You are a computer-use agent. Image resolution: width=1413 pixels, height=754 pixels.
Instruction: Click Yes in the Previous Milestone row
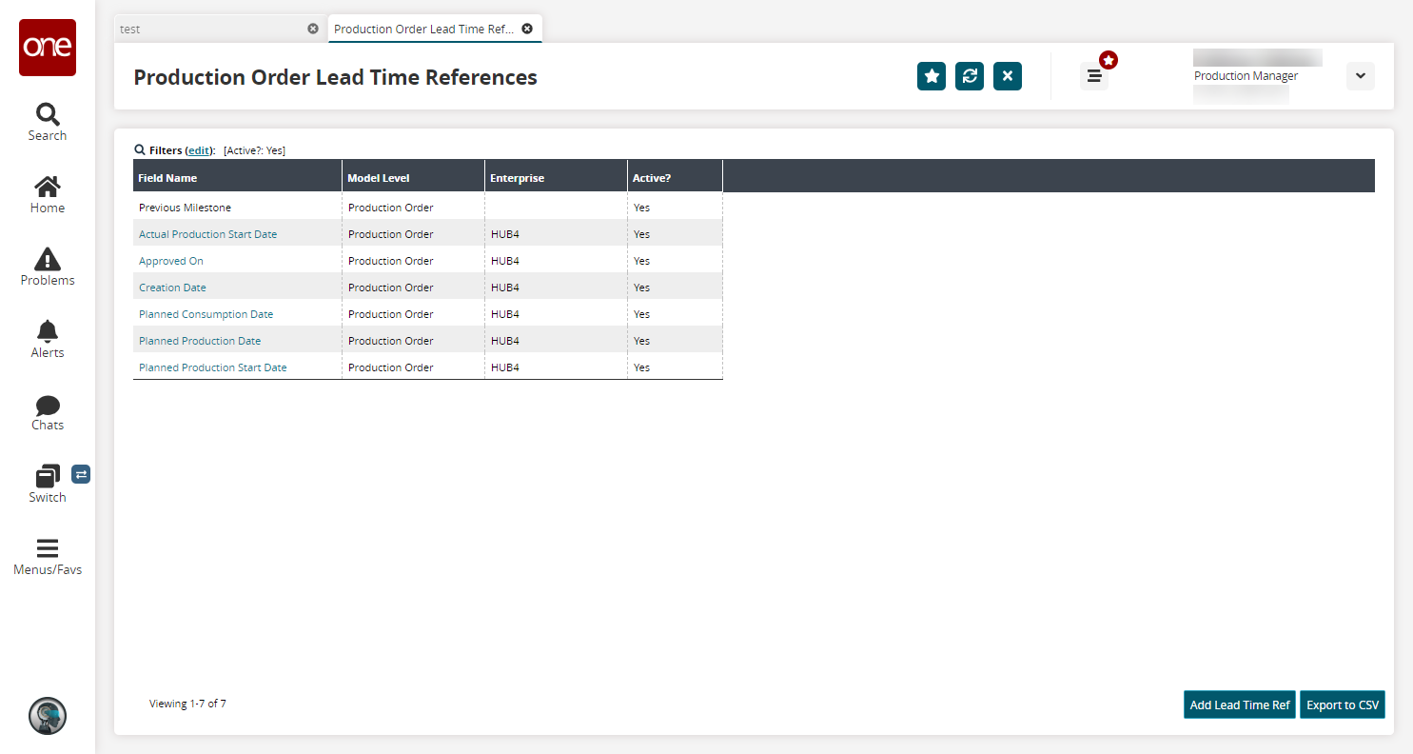[642, 208]
